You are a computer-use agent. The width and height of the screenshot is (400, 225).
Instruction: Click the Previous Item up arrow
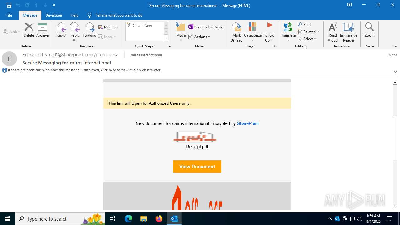click(36, 5)
